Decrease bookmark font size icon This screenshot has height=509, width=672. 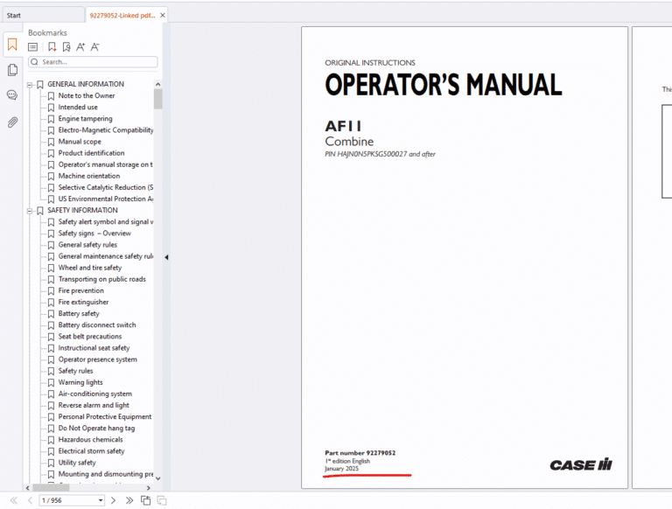[94, 47]
